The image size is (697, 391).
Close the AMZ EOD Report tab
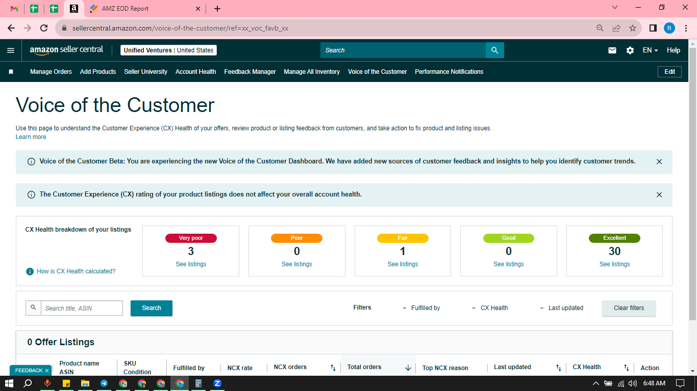(x=198, y=9)
